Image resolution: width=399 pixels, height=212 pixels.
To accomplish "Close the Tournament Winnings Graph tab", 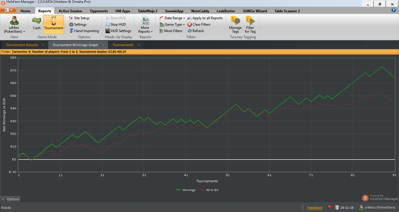I will (104, 45).
